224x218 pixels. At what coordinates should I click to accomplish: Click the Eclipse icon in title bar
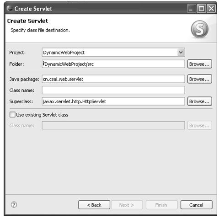[10, 8]
